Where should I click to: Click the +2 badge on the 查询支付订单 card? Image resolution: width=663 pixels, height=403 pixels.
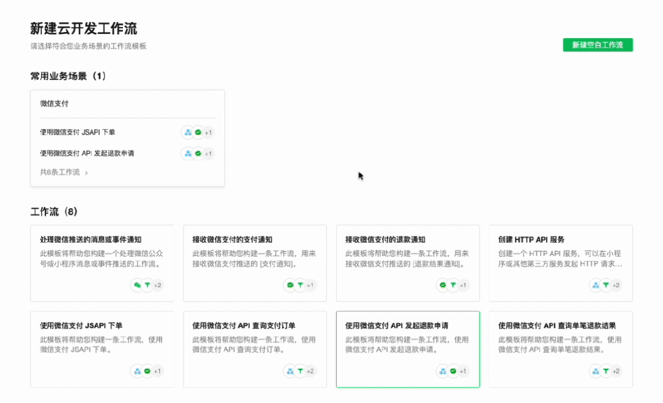[x=310, y=371]
